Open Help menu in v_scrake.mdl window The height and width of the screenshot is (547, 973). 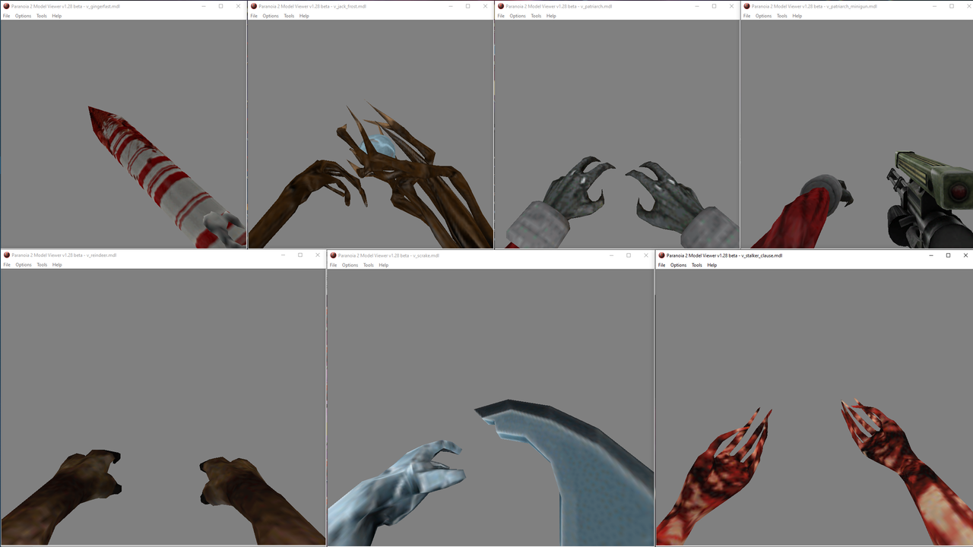click(x=383, y=265)
